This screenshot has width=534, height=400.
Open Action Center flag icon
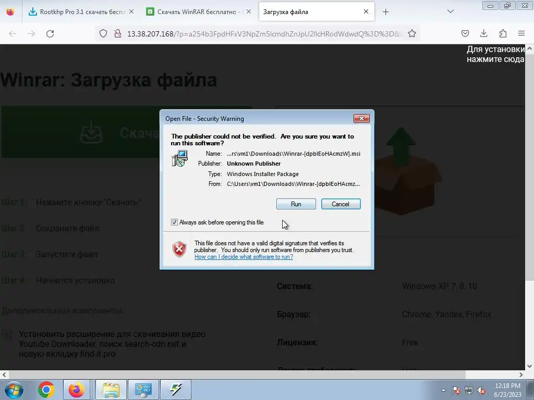pyautogui.click(x=456, y=390)
